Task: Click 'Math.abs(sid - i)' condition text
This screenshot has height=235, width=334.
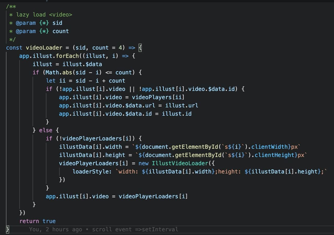Action: coord(74,72)
